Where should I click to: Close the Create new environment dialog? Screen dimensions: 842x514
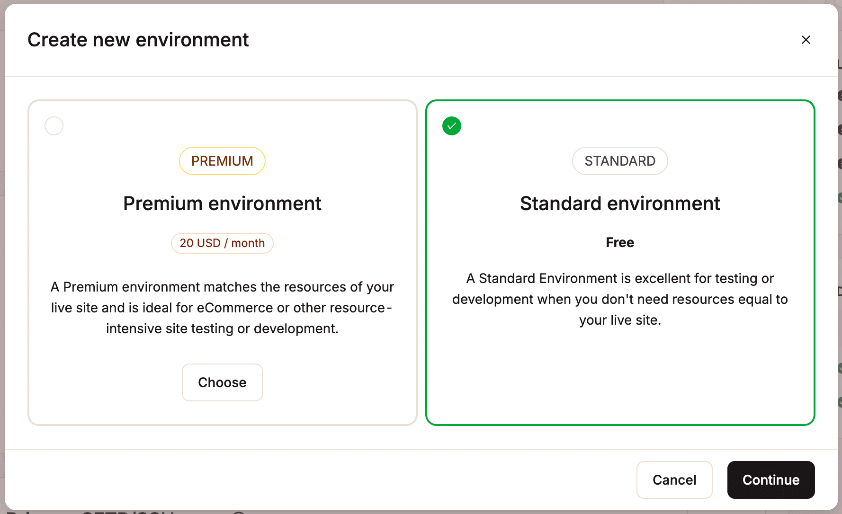point(806,40)
